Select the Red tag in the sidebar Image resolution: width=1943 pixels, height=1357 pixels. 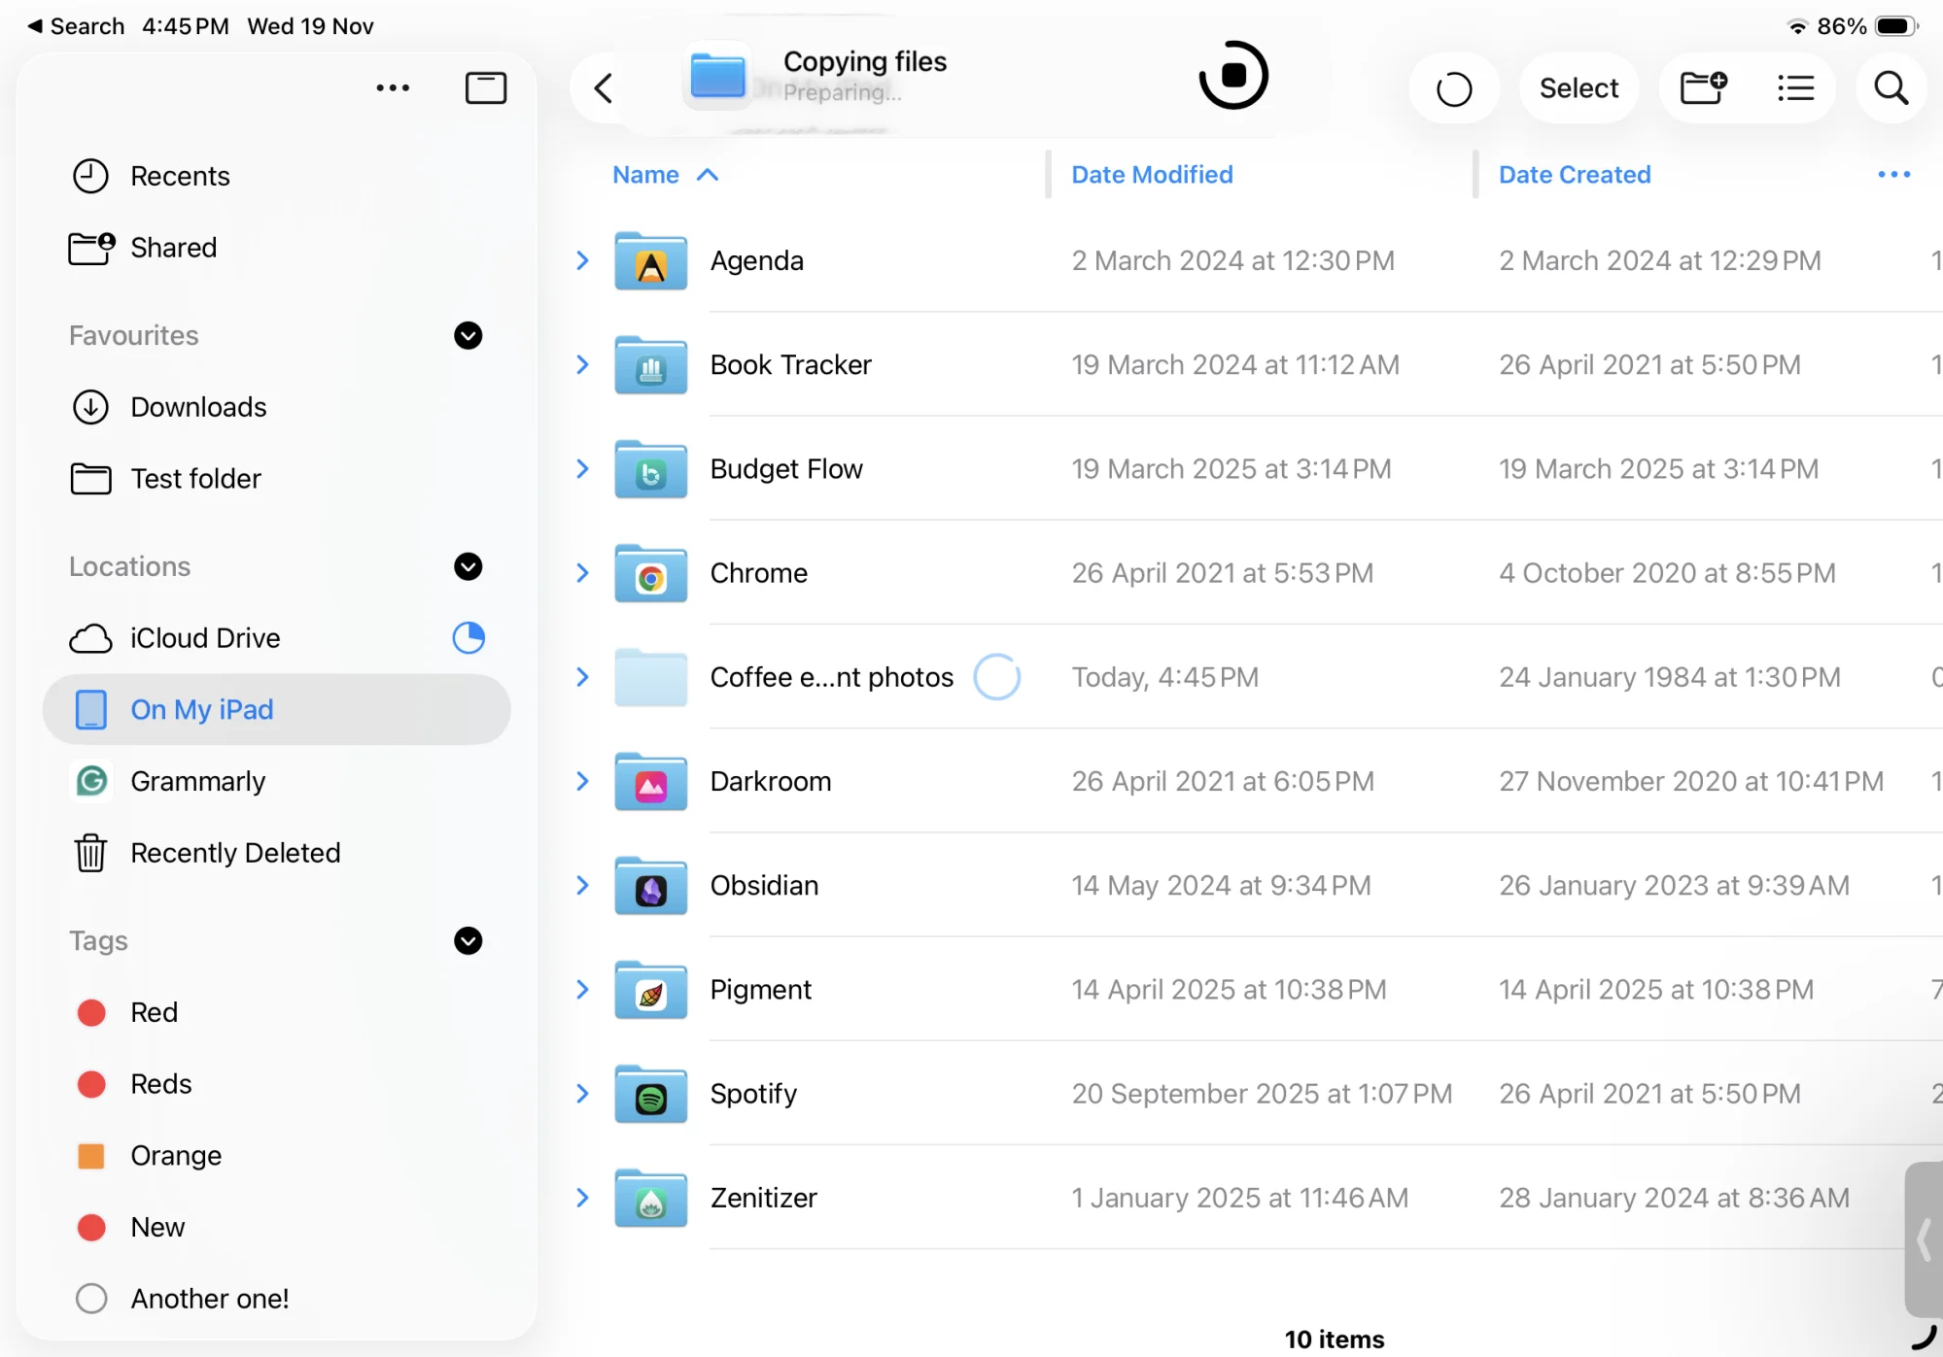[x=154, y=1011]
